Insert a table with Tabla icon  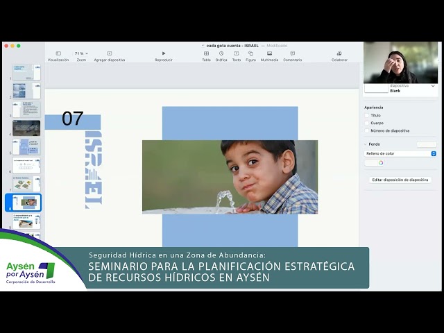point(207,53)
